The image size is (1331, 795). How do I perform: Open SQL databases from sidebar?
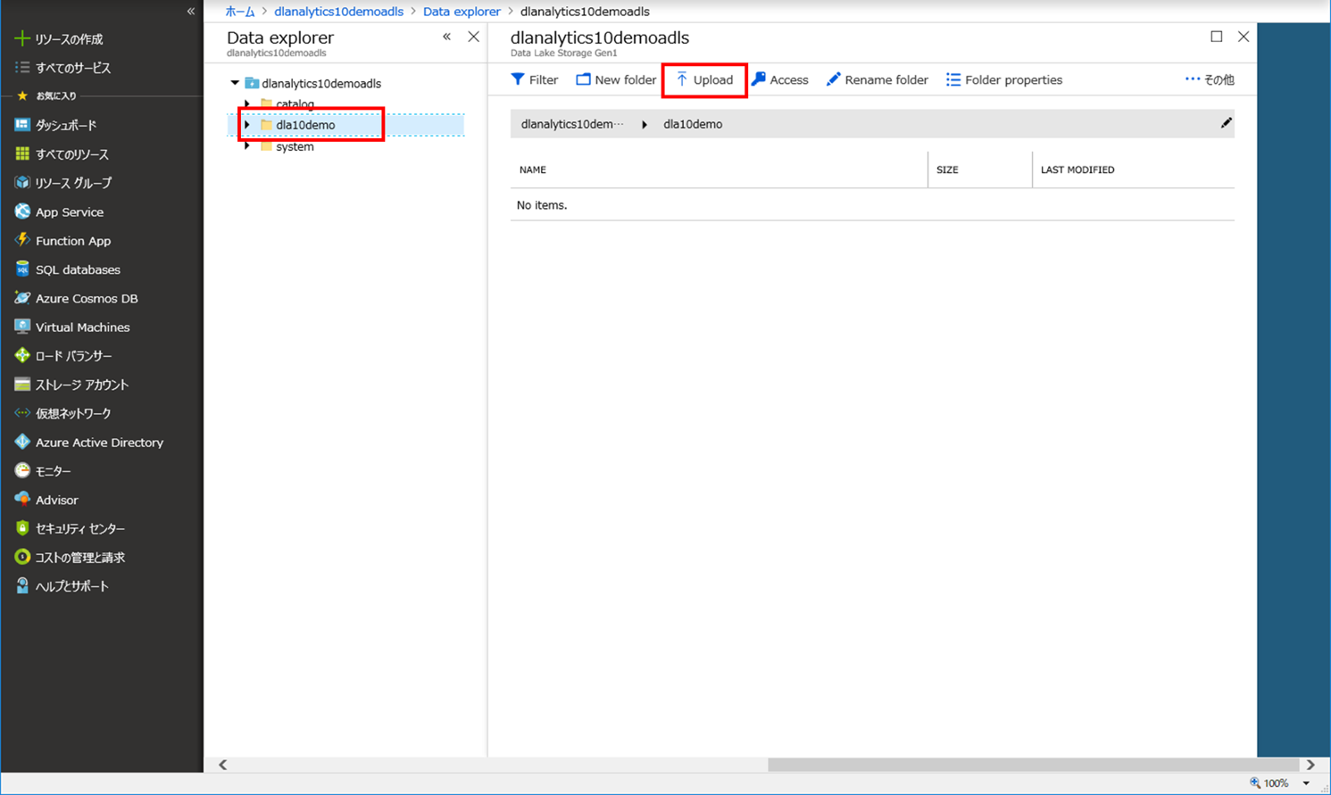[78, 269]
